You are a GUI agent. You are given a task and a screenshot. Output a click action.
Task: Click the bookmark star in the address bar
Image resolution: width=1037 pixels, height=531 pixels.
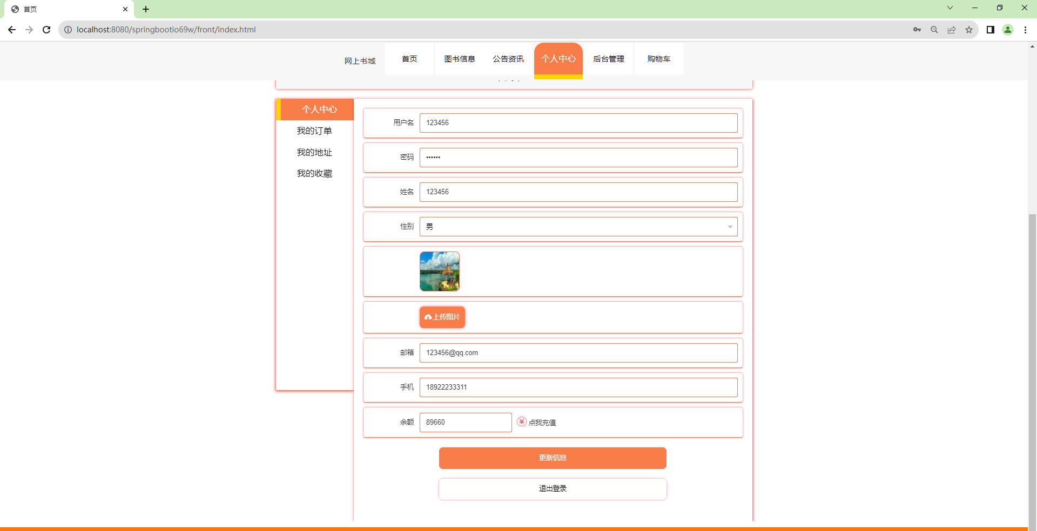click(x=969, y=30)
